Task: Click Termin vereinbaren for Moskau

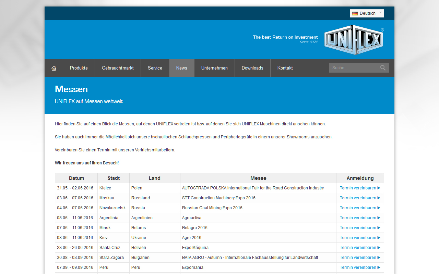Action: (360, 198)
